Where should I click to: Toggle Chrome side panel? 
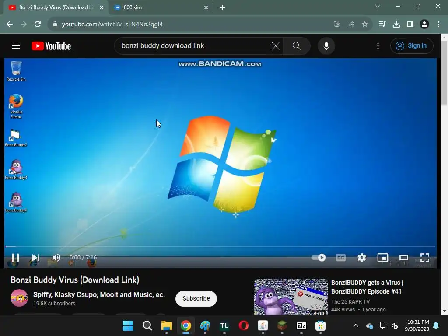(410, 24)
